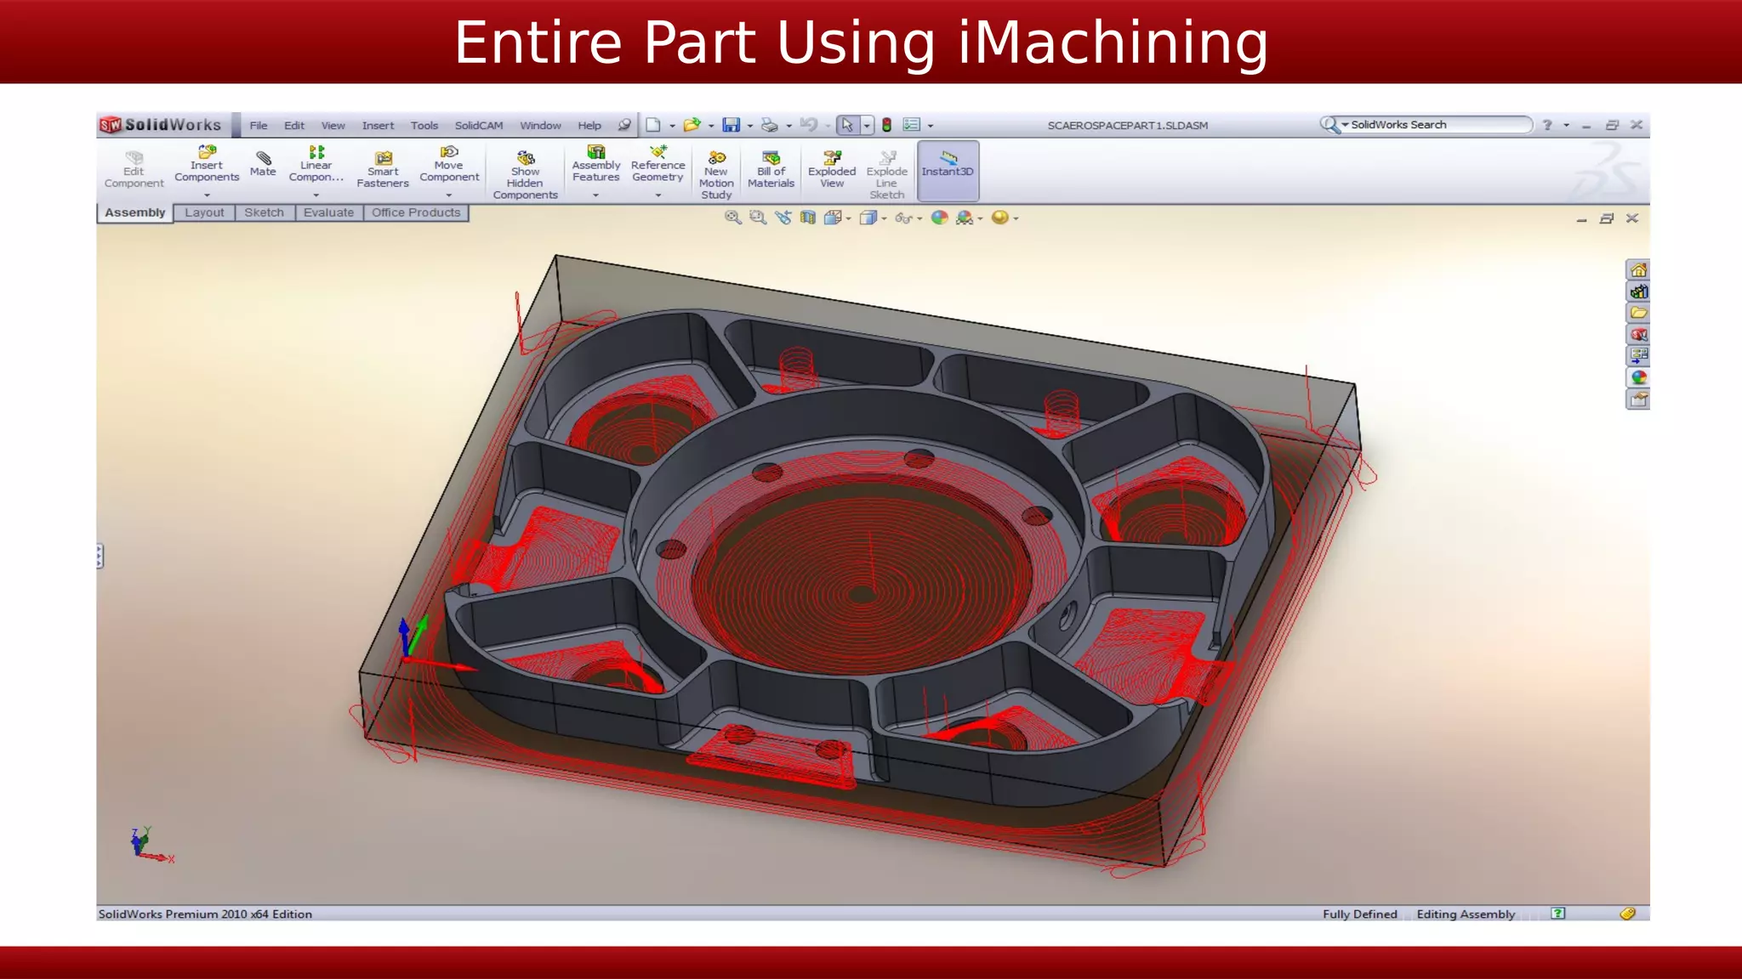Image resolution: width=1742 pixels, height=979 pixels.
Task: Click Hide/Show Items glasses icon
Action: coord(903,218)
